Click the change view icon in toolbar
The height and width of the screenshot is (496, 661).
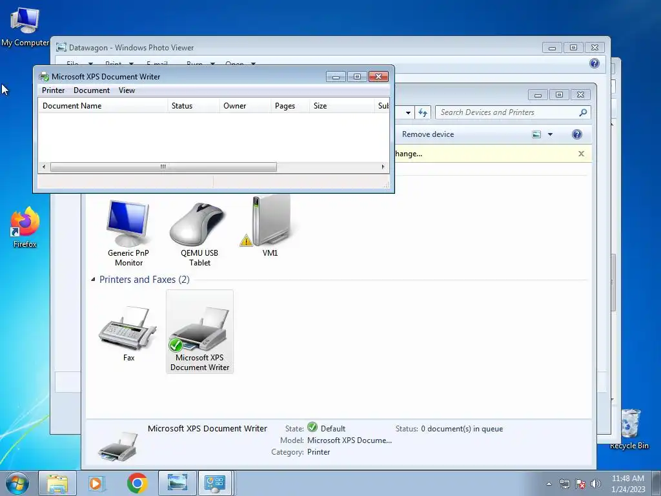536,134
